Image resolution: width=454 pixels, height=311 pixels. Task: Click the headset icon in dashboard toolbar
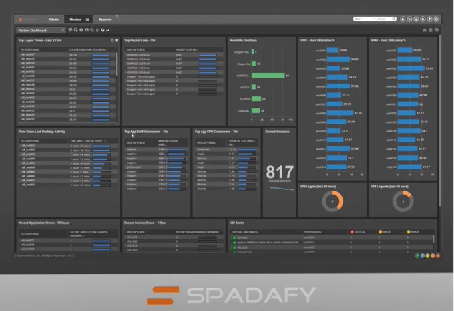tap(103, 30)
